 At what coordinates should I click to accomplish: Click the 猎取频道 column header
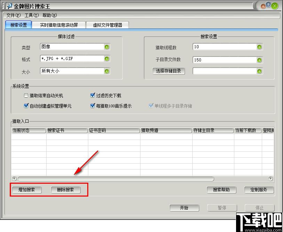(x=166, y=131)
